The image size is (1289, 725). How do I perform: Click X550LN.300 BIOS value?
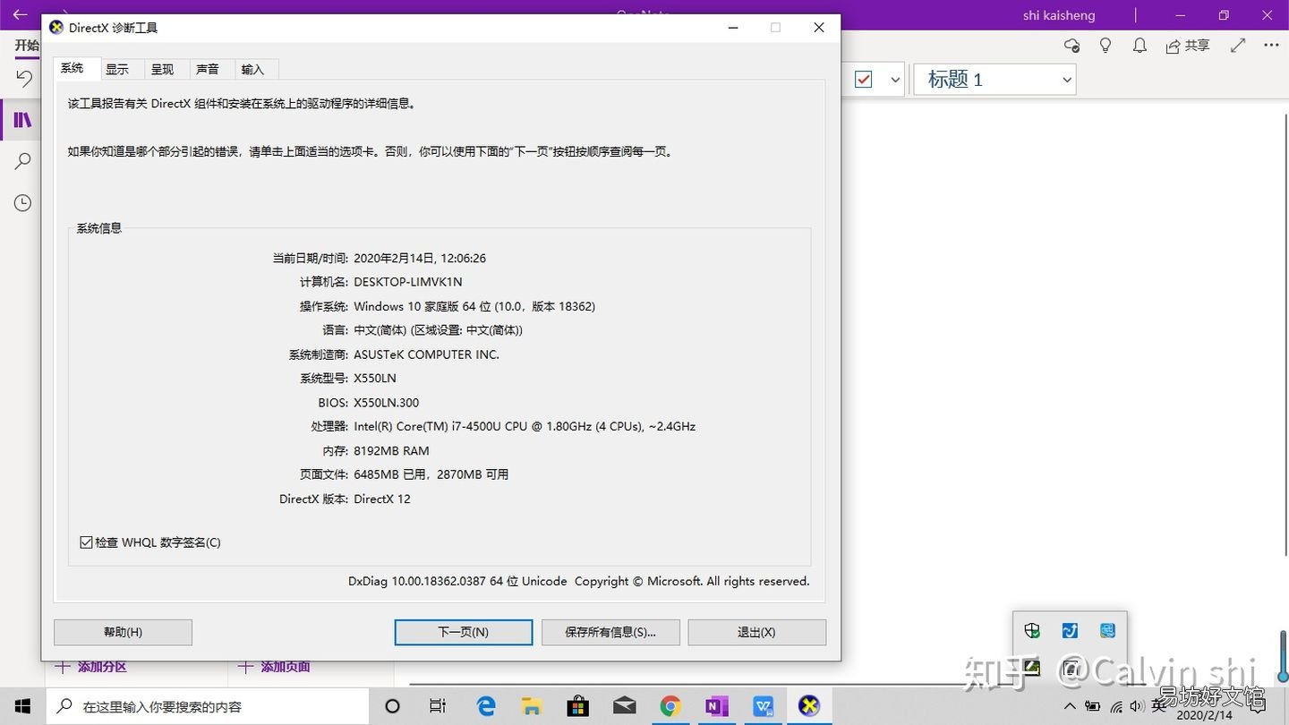click(x=387, y=403)
